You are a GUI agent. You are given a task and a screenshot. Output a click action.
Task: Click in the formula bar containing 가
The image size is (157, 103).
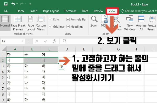(108, 41)
